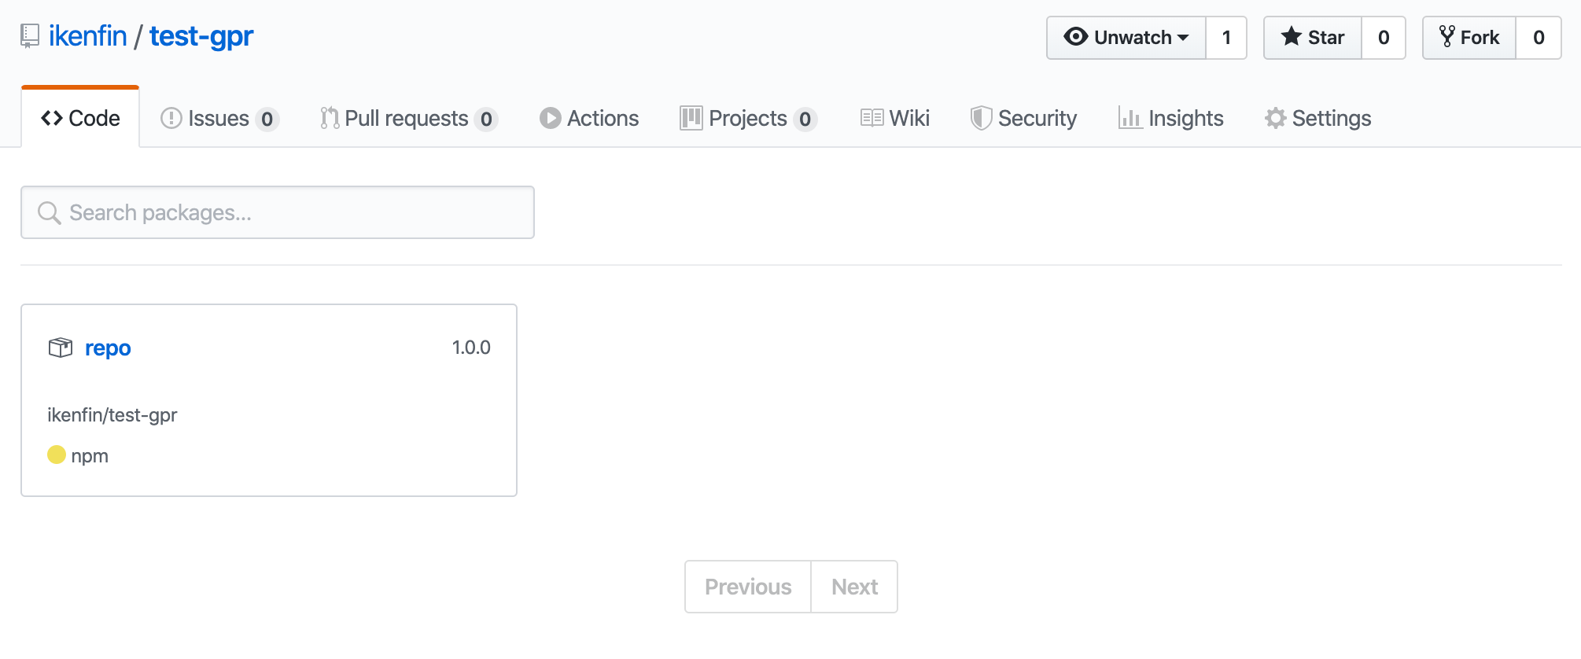This screenshot has height=659, width=1581.
Task: Go to the Next page of packages
Action: click(854, 587)
